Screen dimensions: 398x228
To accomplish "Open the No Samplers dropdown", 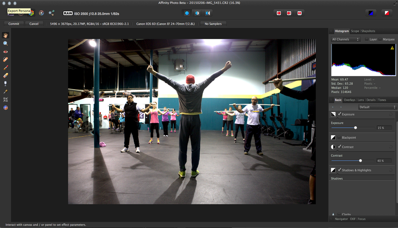I will pyautogui.click(x=213, y=24).
